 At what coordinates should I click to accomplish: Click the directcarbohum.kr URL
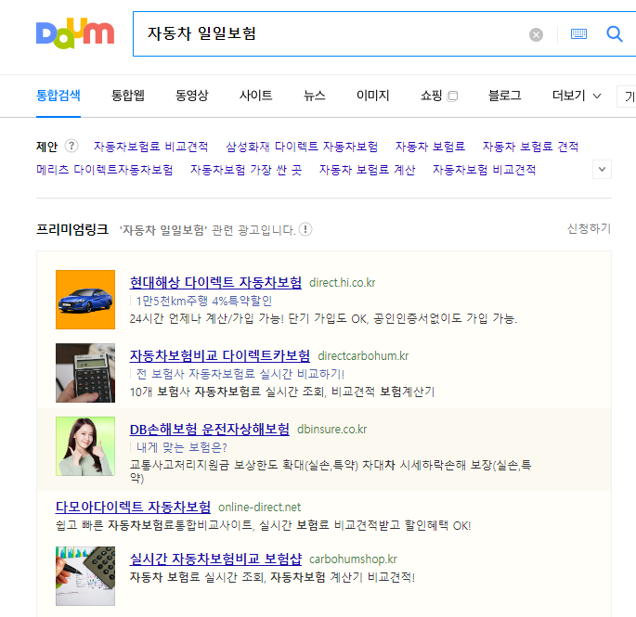[363, 356]
